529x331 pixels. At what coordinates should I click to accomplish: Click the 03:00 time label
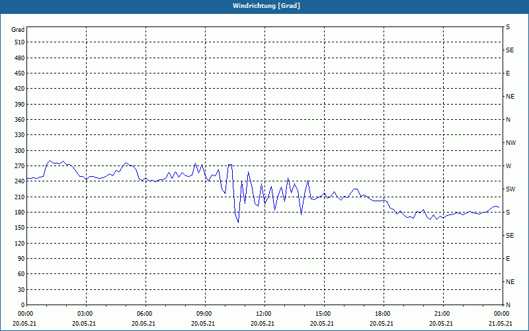[x=86, y=314]
